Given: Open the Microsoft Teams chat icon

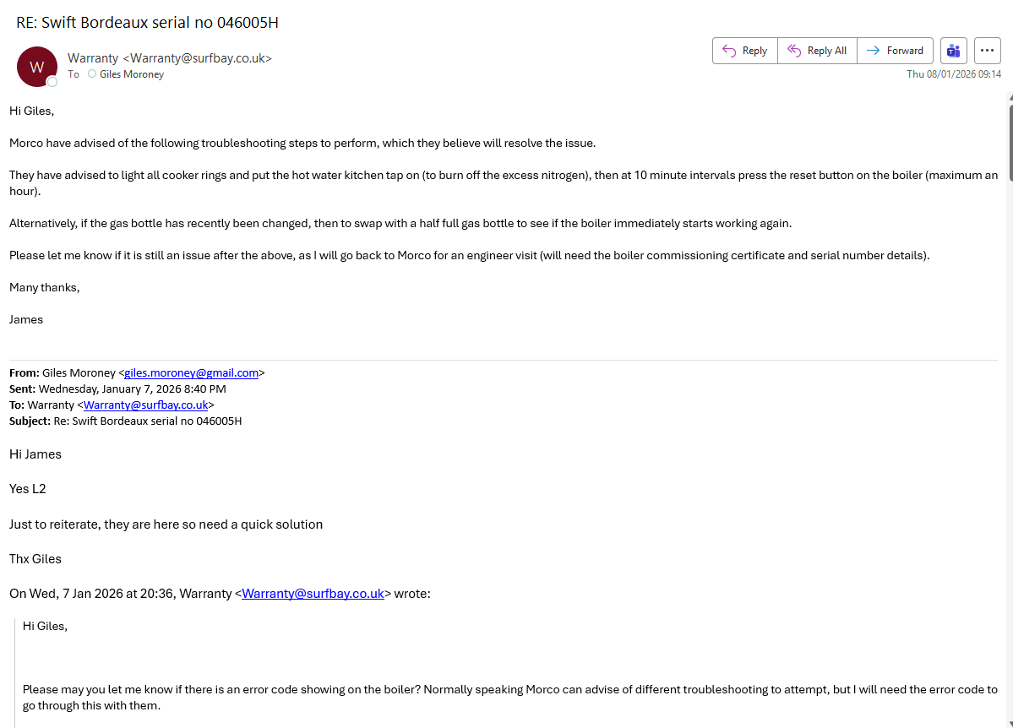Looking at the screenshot, I should [x=953, y=51].
